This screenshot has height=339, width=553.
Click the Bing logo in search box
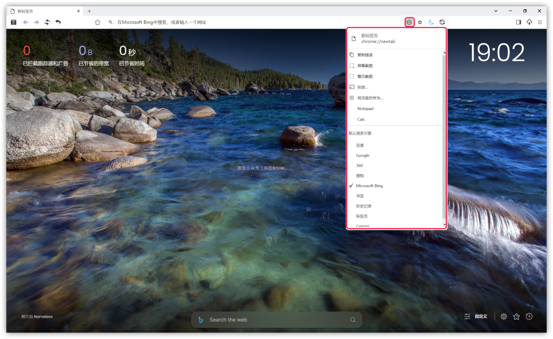tap(201, 320)
